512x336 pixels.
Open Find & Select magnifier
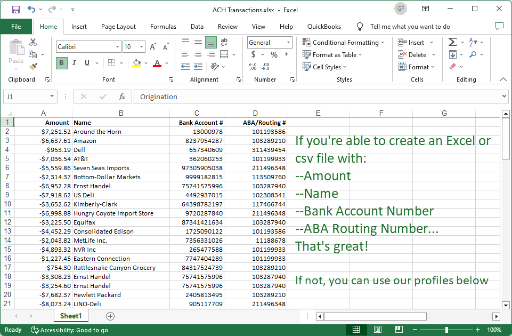[x=473, y=54]
